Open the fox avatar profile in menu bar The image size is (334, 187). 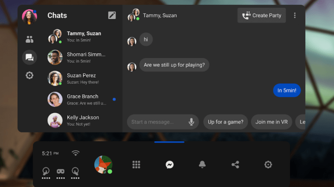tap(103, 165)
